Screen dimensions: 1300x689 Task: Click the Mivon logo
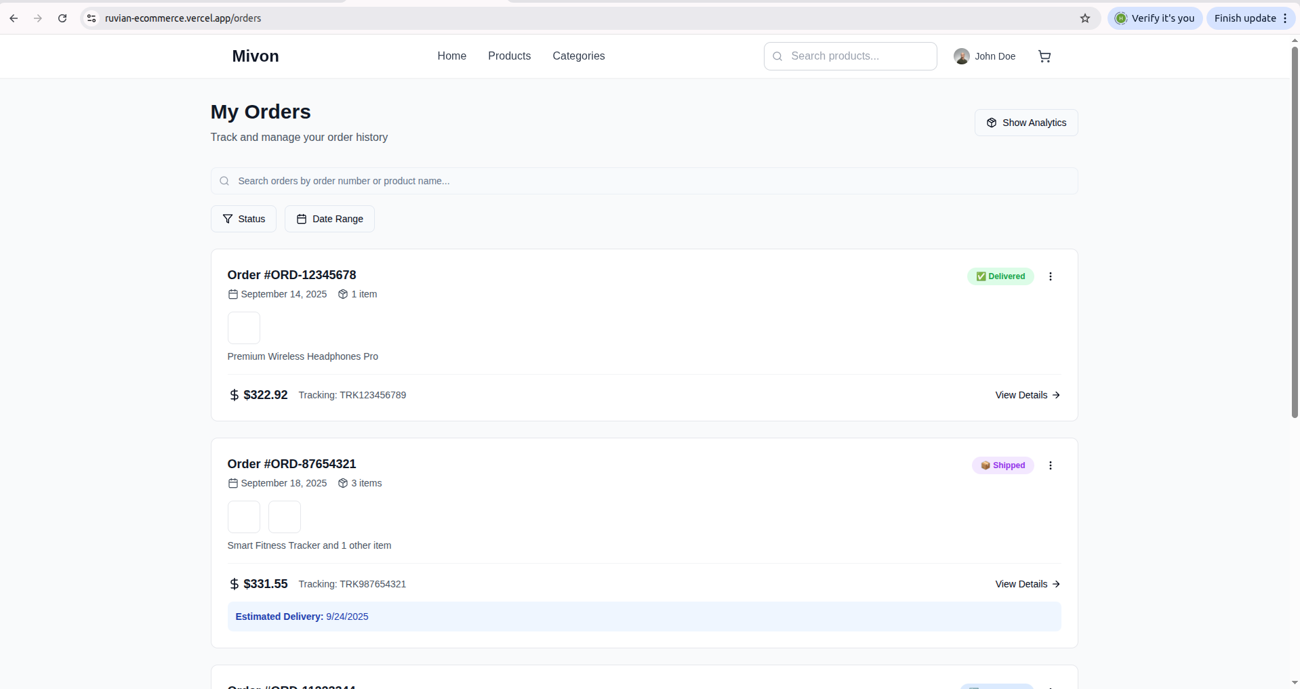coord(255,56)
